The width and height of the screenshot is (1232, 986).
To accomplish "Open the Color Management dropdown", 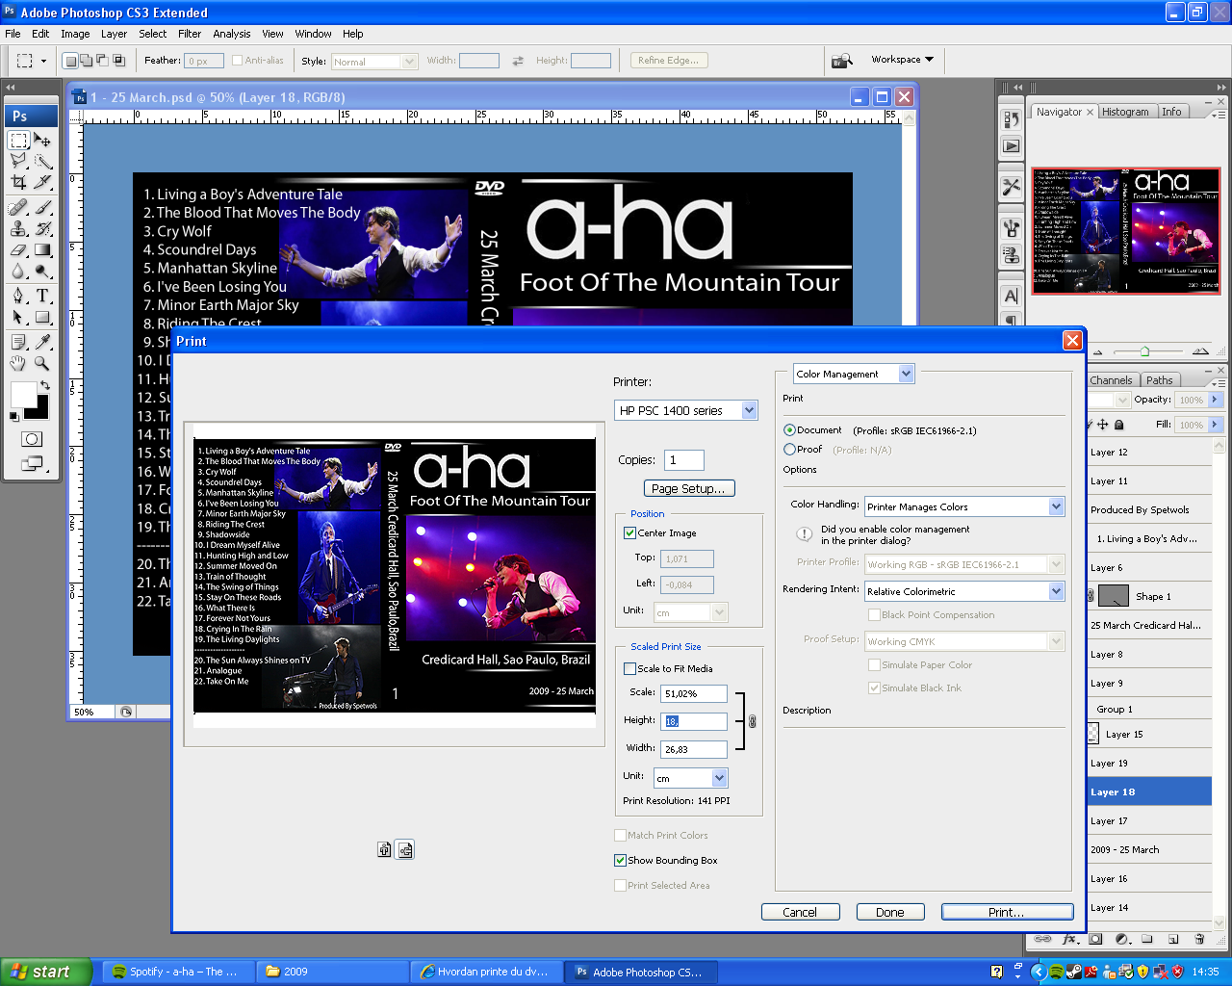I will pyautogui.click(x=853, y=374).
